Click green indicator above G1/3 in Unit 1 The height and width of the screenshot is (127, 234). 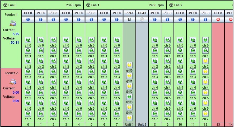[x=129, y=97]
